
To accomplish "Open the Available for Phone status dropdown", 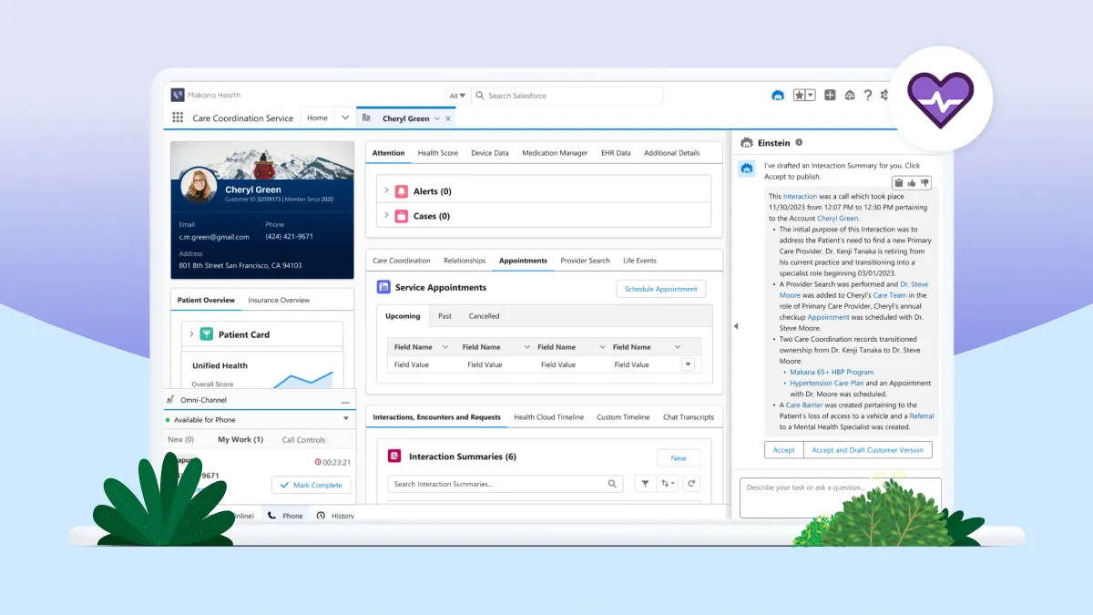I will click(346, 420).
